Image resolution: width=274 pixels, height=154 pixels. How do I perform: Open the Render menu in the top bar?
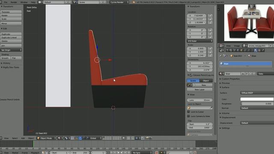(14, 2)
